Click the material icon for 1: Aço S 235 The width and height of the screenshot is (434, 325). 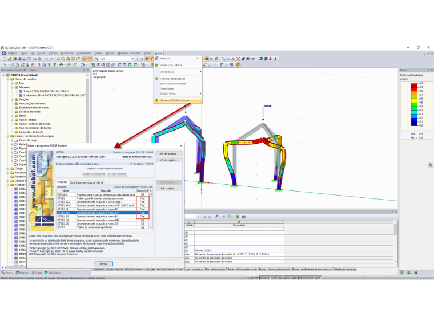pyautogui.click(x=21, y=91)
